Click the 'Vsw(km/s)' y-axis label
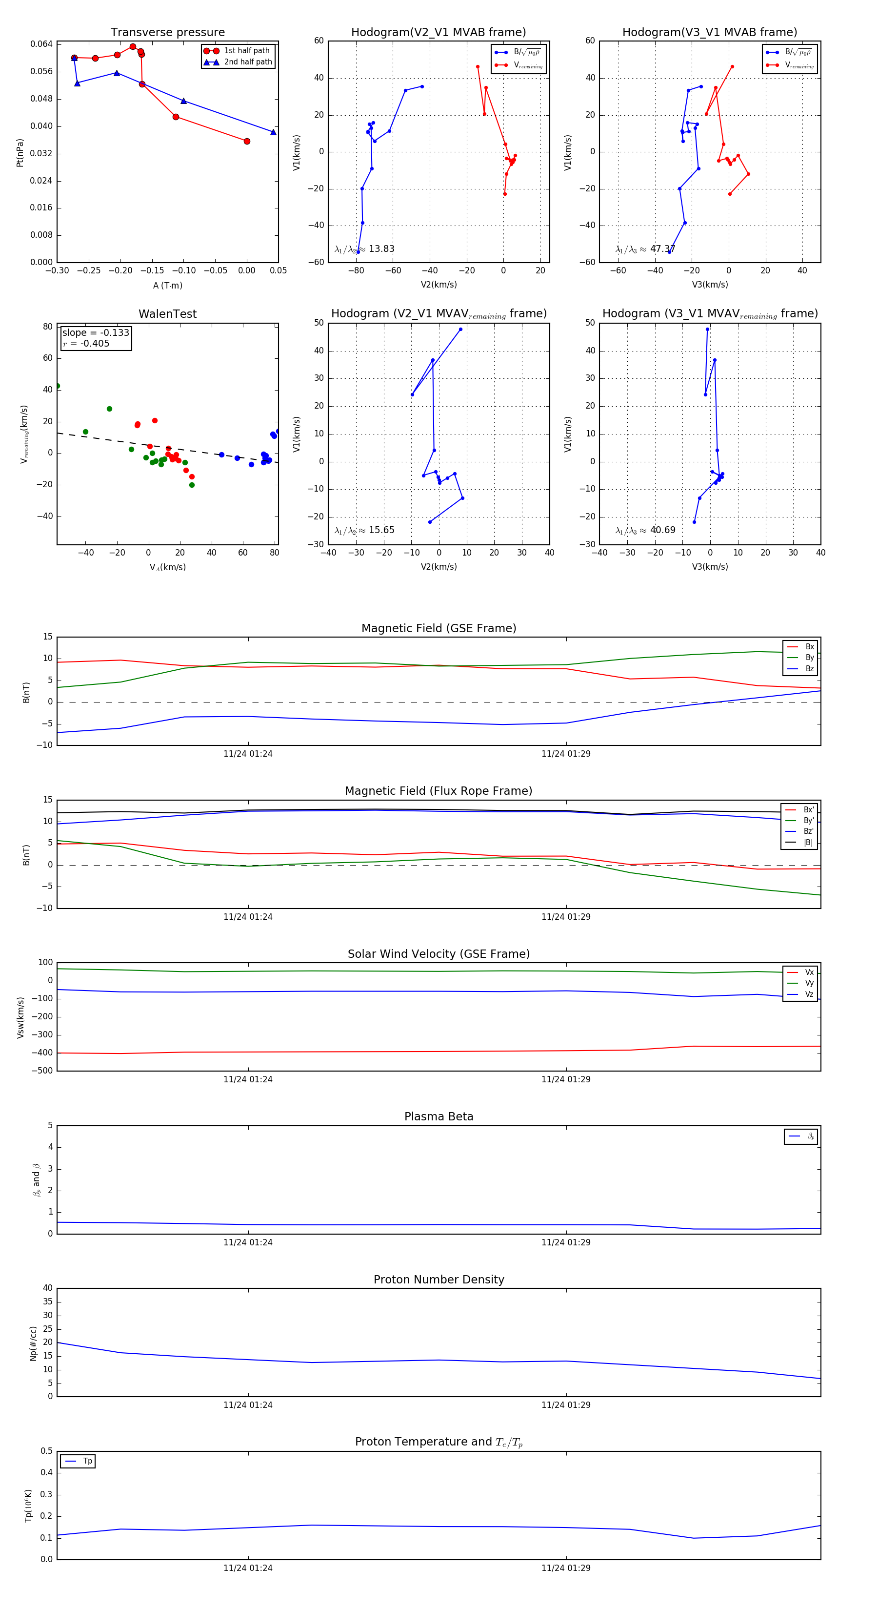 coord(20,1017)
